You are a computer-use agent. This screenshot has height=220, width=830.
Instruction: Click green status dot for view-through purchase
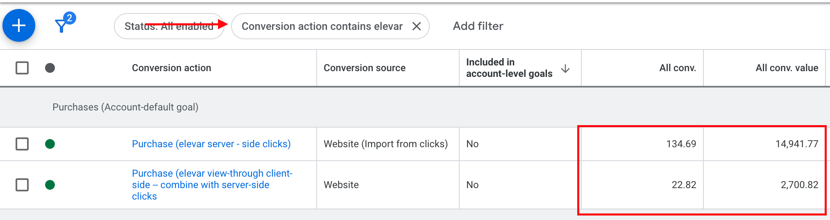tap(50, 185)
